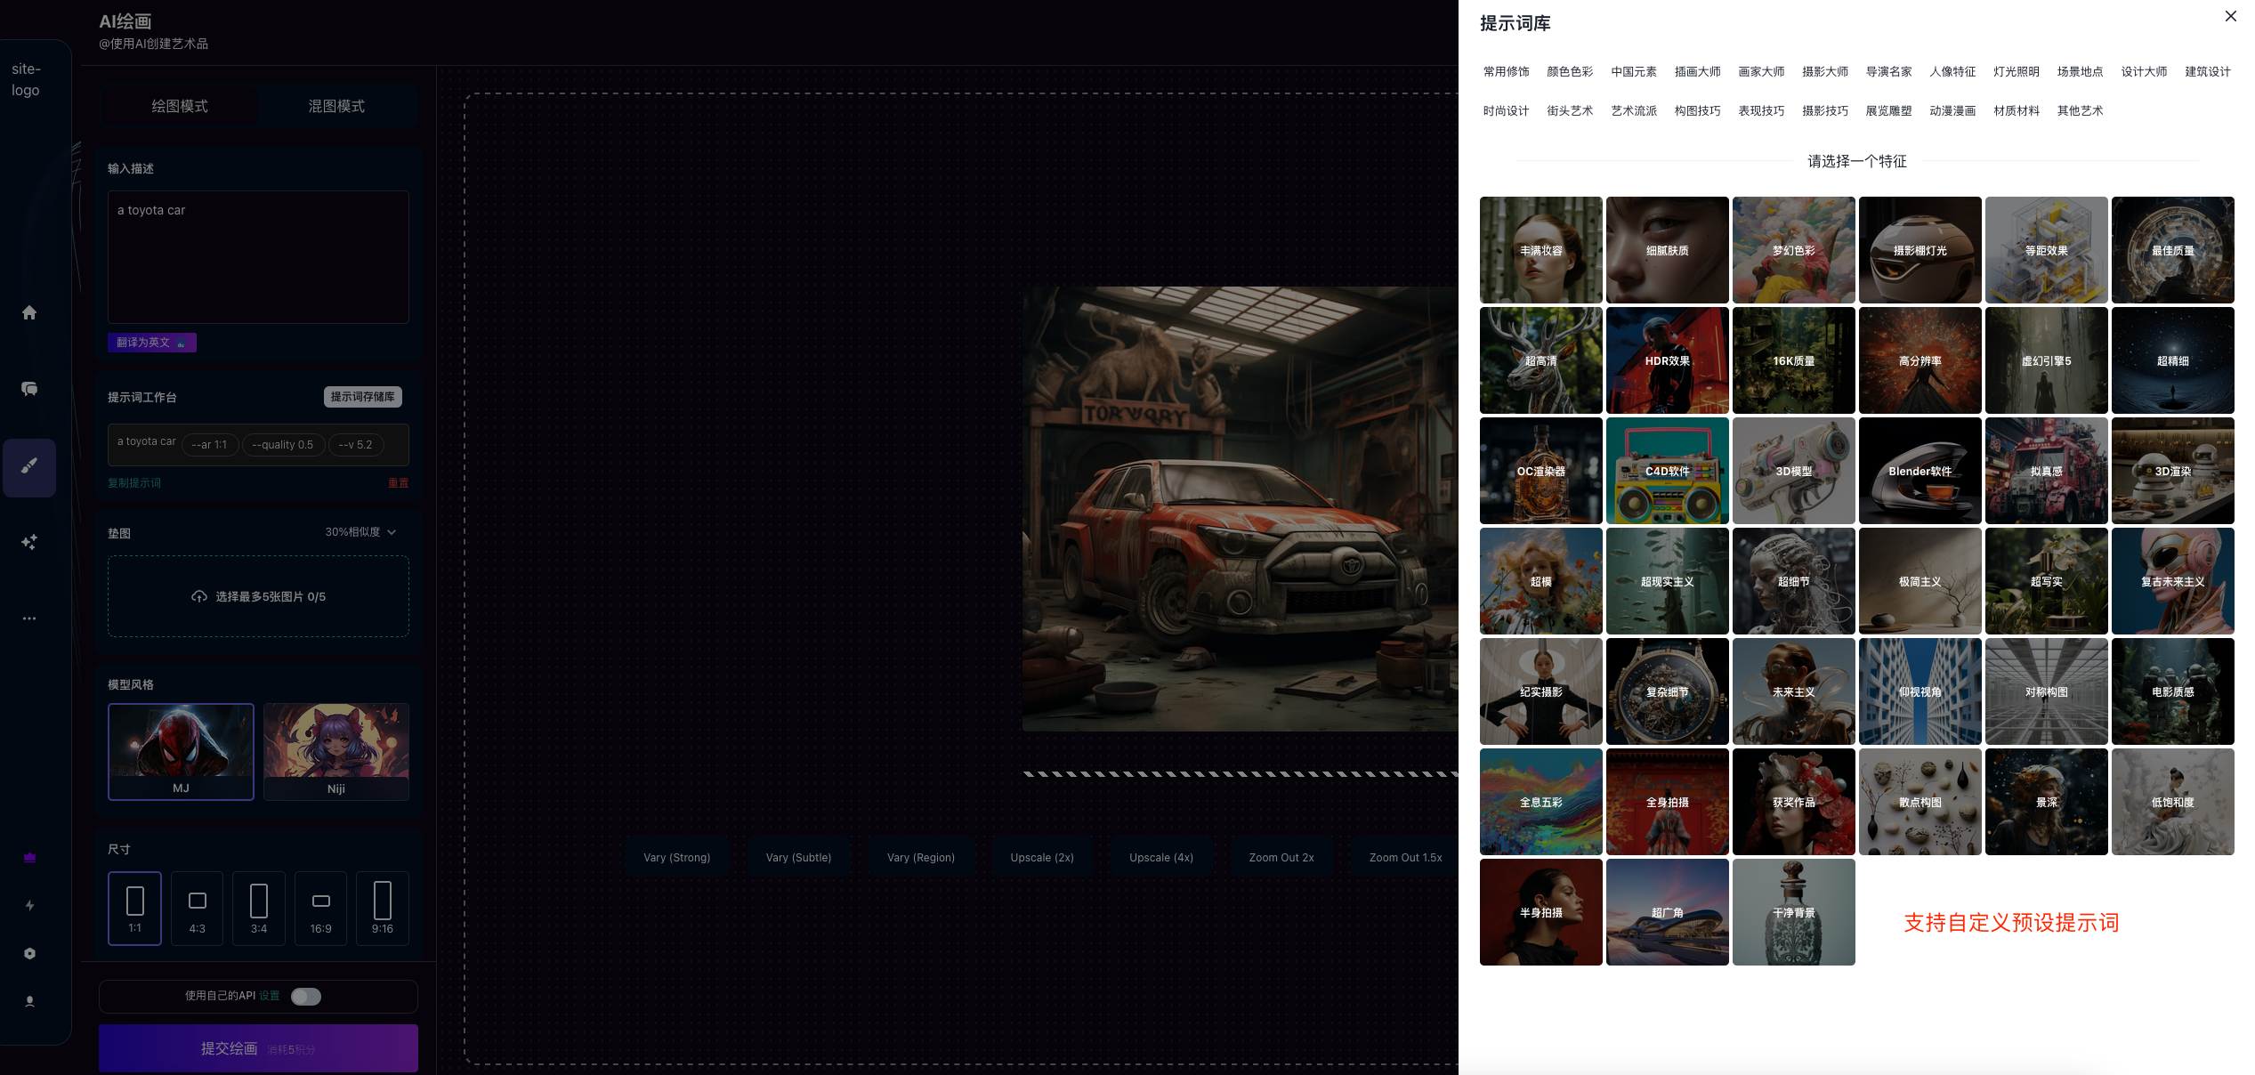Click the sparkle stars sidebar icon
The width and height of the screenshot is (2255, 1075).
coord(29,542)
